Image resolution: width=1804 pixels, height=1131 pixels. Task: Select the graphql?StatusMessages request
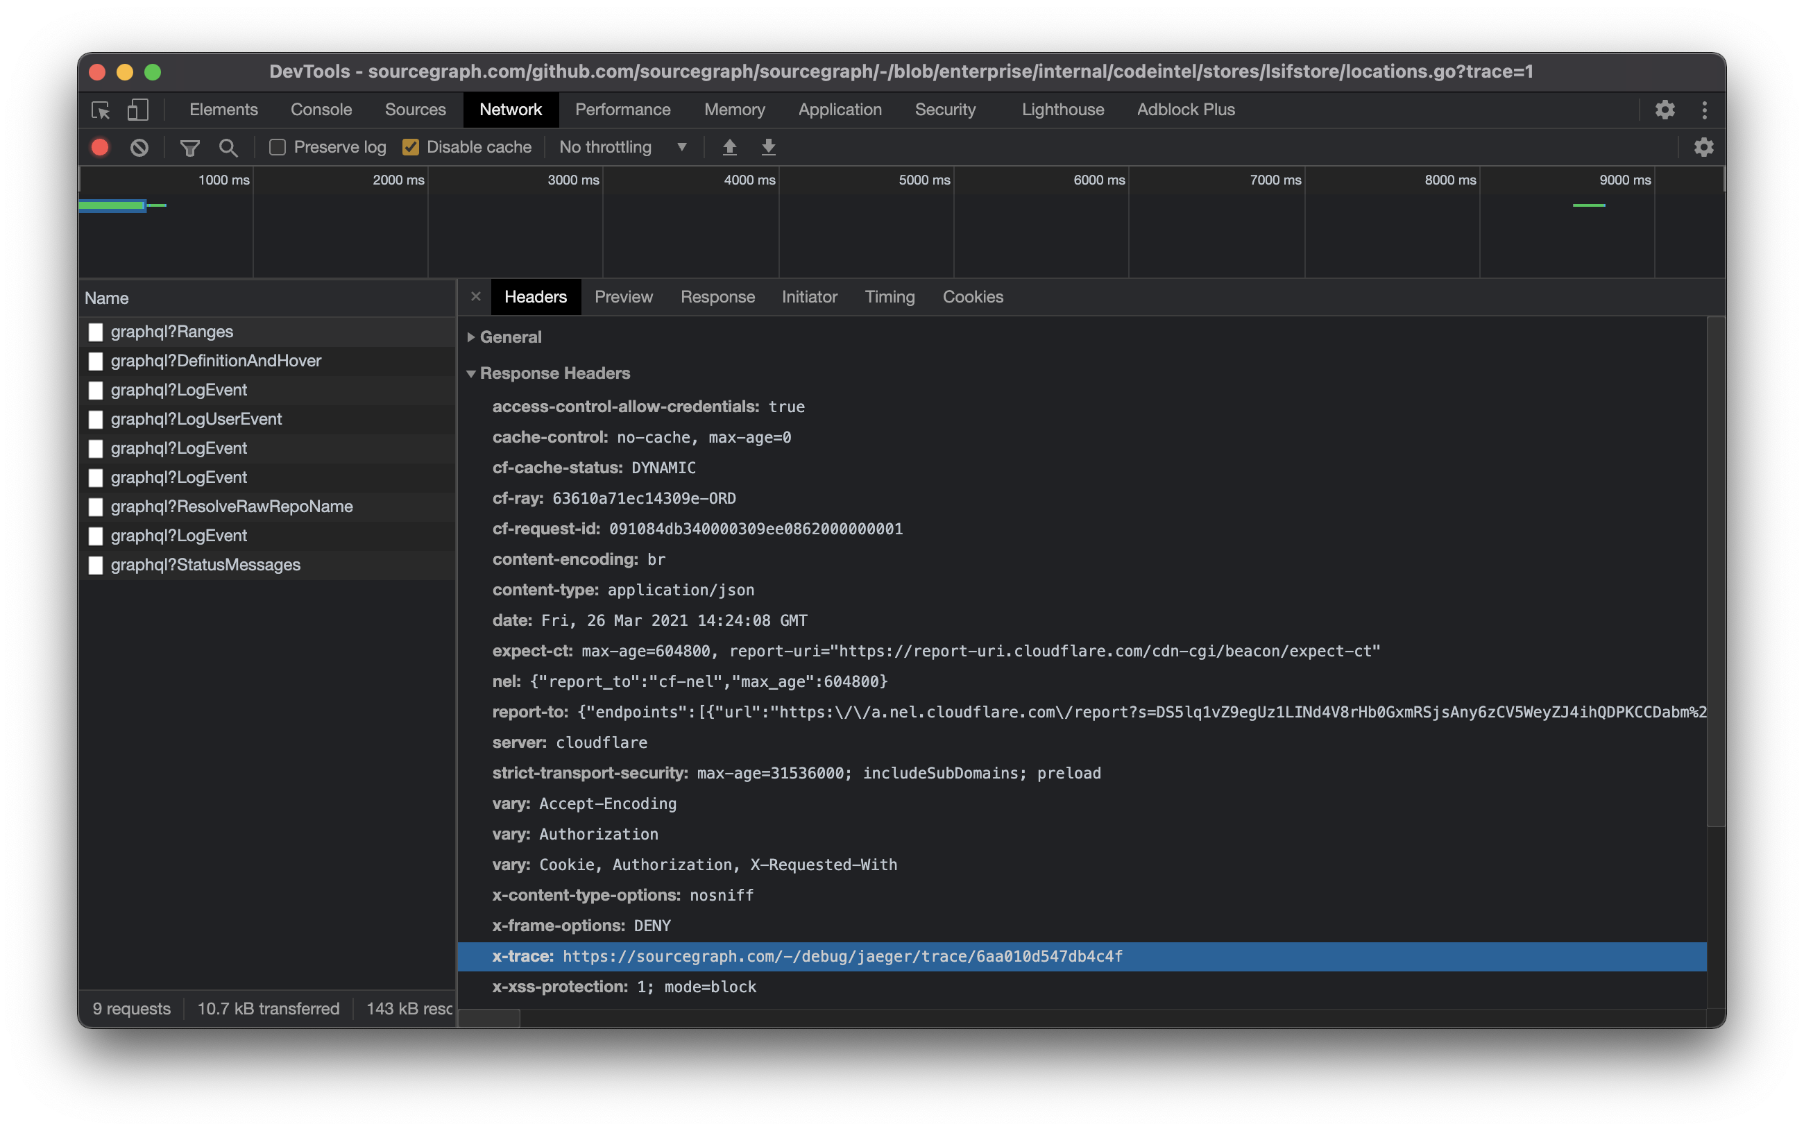tap(268, 565)
